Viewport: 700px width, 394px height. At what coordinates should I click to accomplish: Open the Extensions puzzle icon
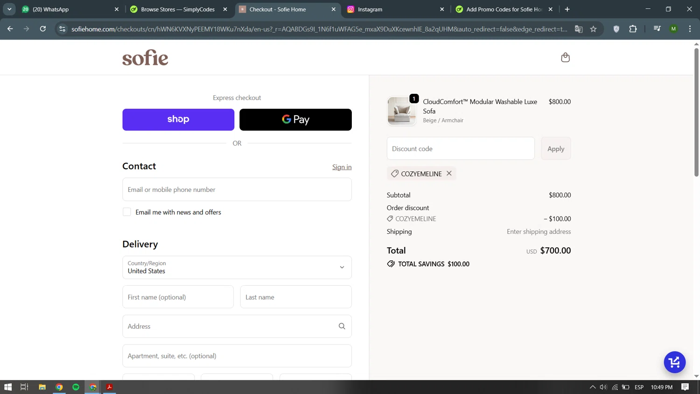[633, 29]
